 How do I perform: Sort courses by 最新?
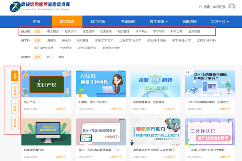[x=61, y=57]
